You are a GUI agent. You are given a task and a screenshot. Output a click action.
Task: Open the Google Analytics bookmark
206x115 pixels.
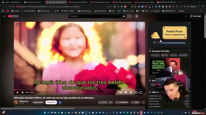[100, 11]
